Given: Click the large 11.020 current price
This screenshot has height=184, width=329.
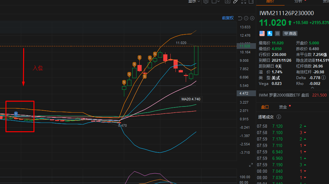Looking at the screenshot, I should (273, 23).
